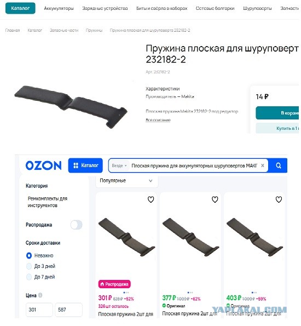Click the OZON logo
301x326 pixels.
(43, 165)
